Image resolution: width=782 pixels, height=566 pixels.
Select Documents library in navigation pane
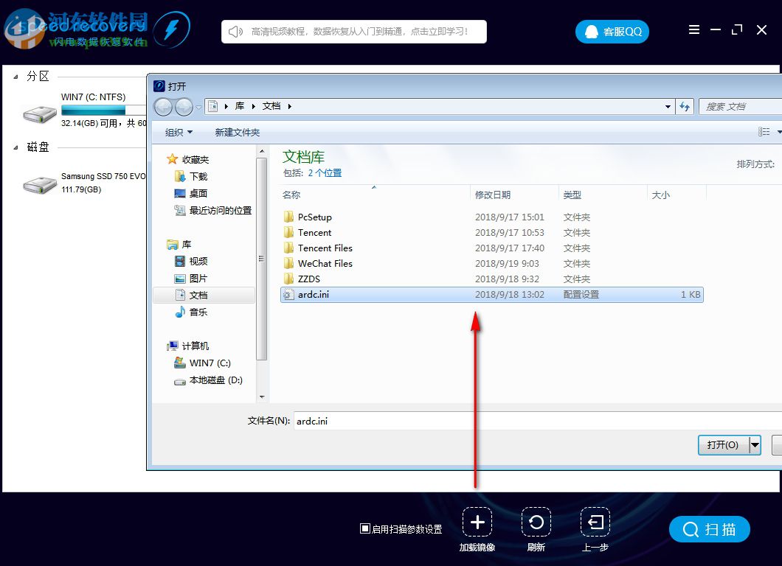(204, 295)
